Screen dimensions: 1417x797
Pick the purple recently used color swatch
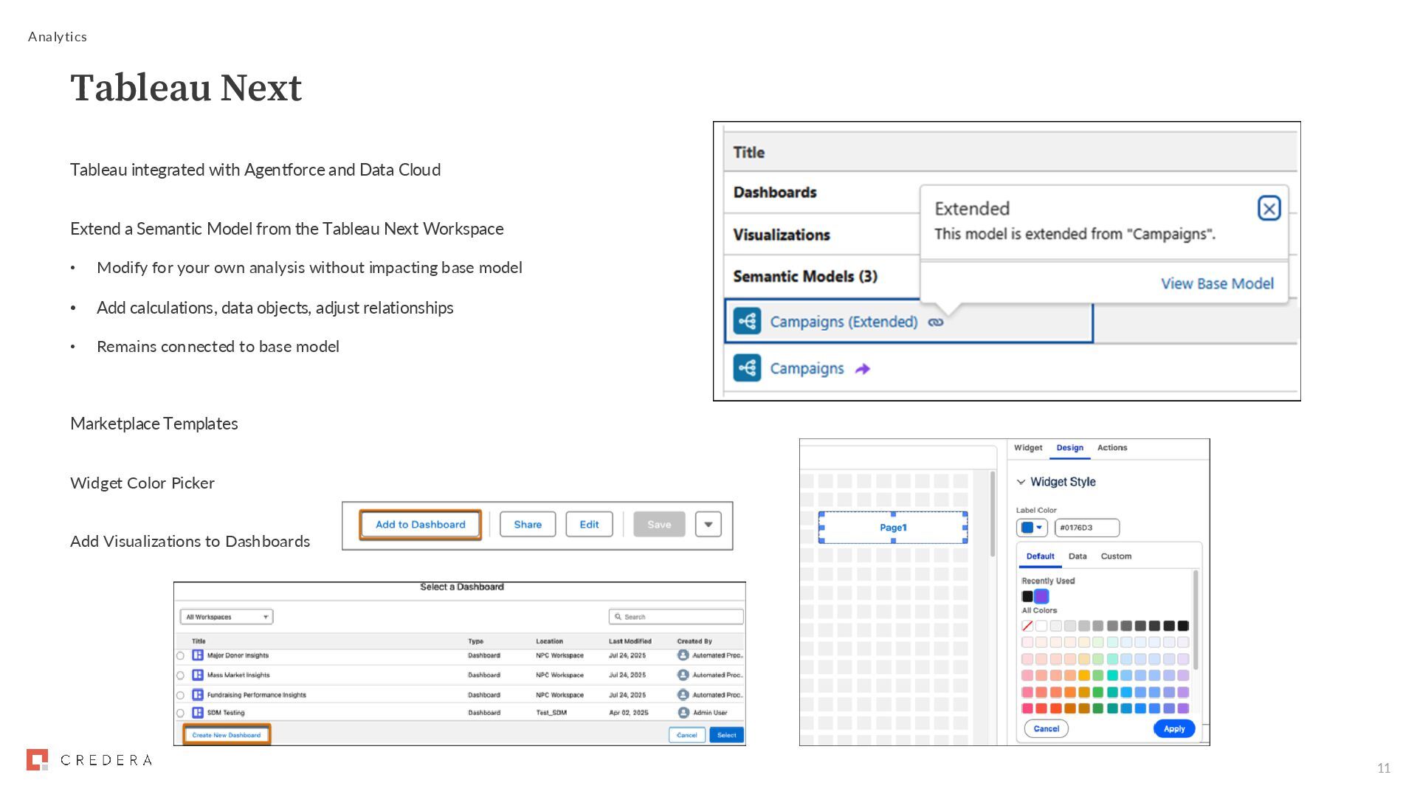point(1041,596)
